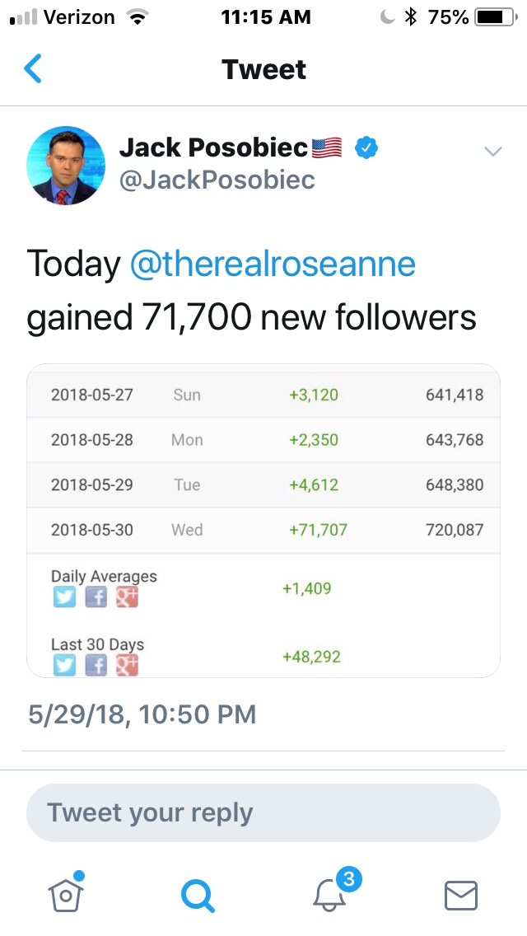The image size is (527, 936).
Task: Tap the back arrow icon
Action: (x=33, y=68)
